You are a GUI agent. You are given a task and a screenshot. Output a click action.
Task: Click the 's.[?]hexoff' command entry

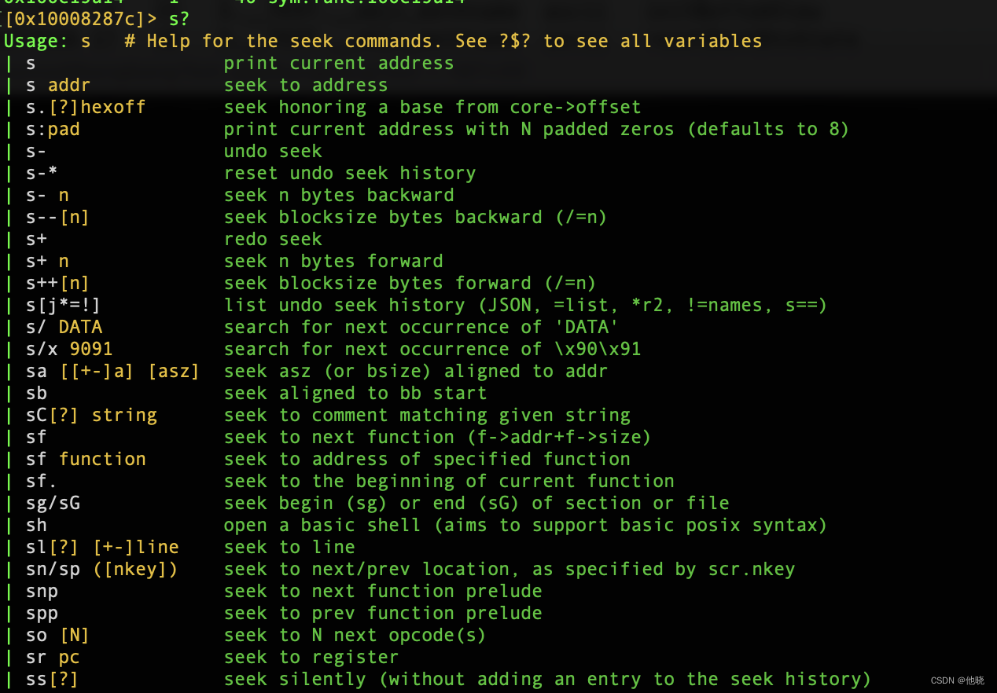(85, 107)
